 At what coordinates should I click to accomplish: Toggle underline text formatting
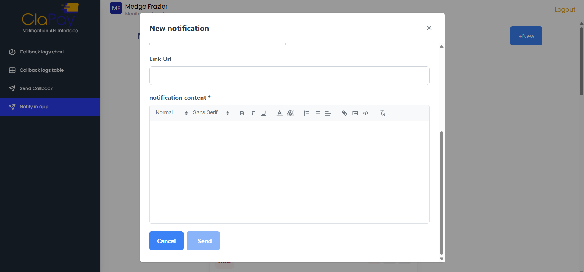tap(263, 113)
